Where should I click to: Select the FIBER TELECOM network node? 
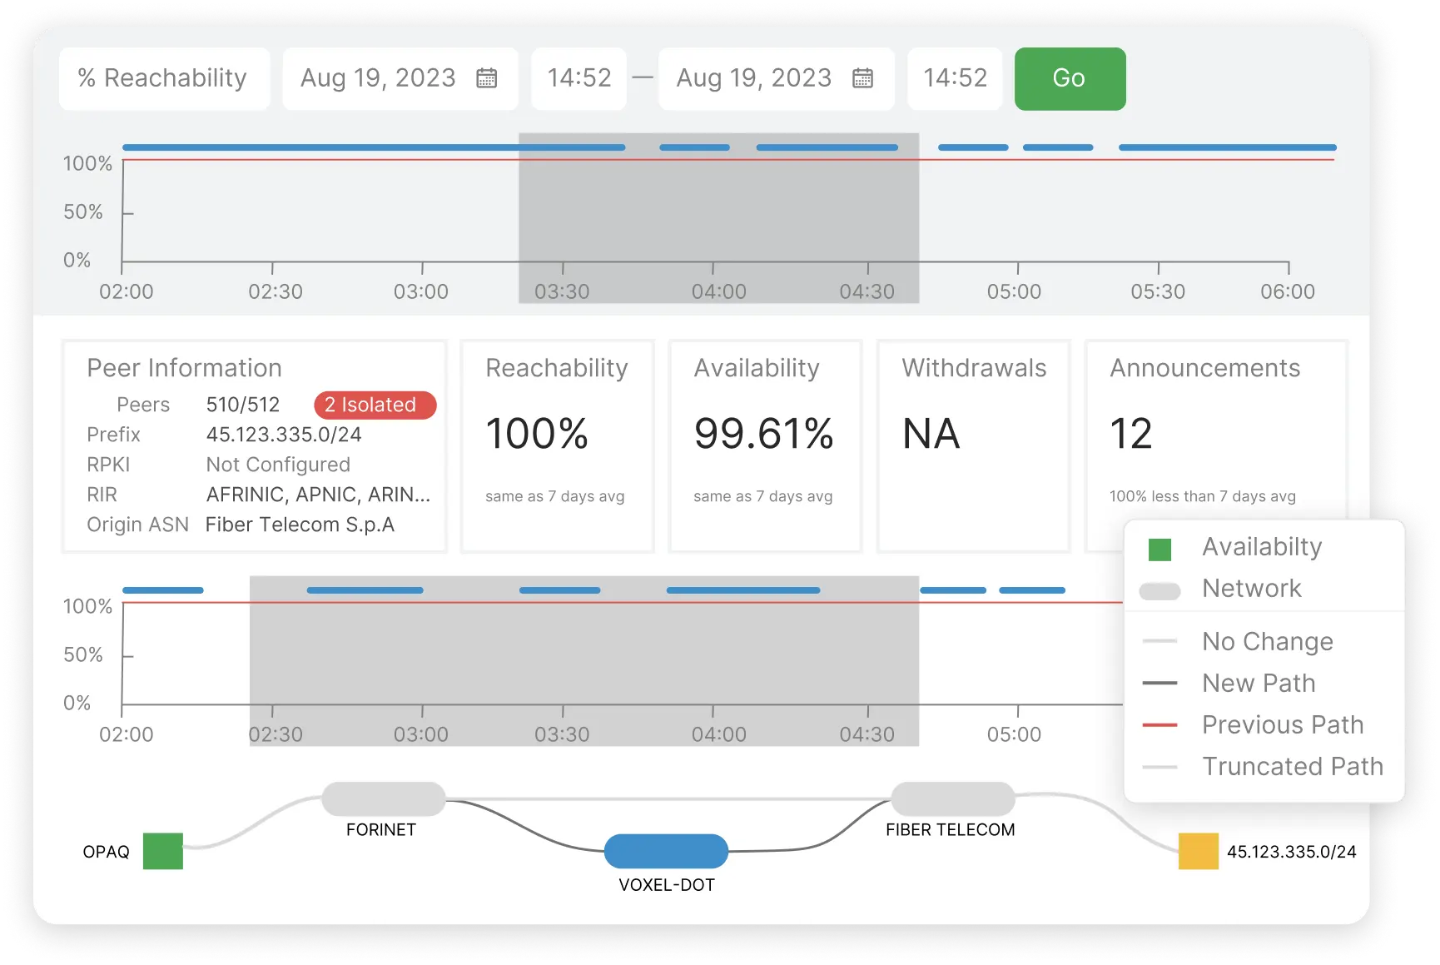click(x=951, y=797)
